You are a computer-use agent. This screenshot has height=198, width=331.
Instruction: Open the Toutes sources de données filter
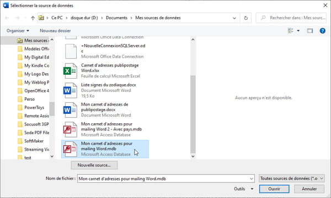pos(291,178)
